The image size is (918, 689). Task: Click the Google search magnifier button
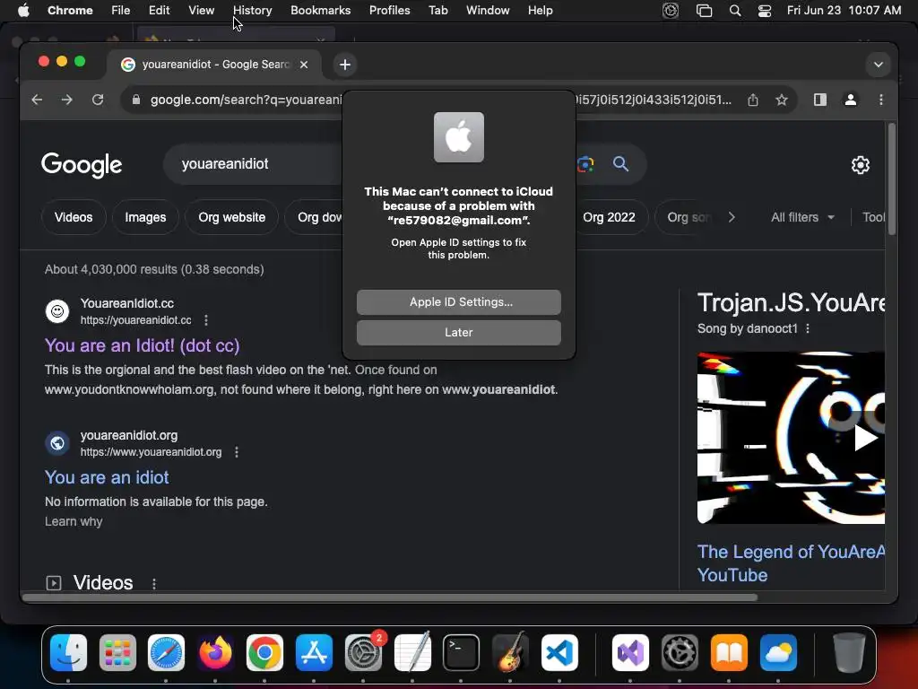click(x=620, y=164)
